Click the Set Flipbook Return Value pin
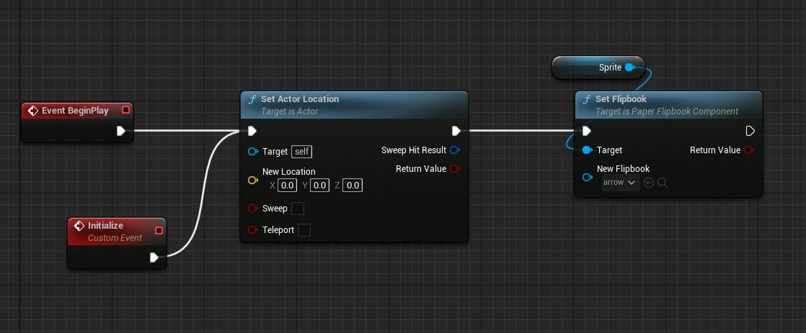The image size is (806, 333). (750, 150)
